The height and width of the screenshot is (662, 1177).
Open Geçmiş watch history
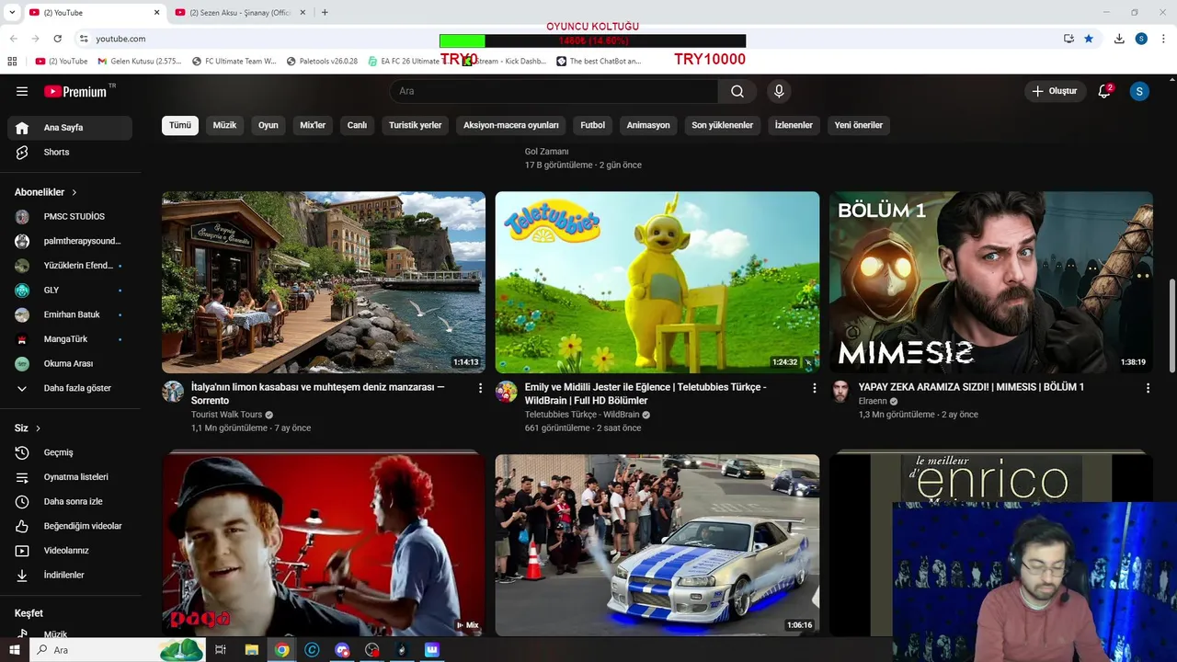click(x=70, y=452)
